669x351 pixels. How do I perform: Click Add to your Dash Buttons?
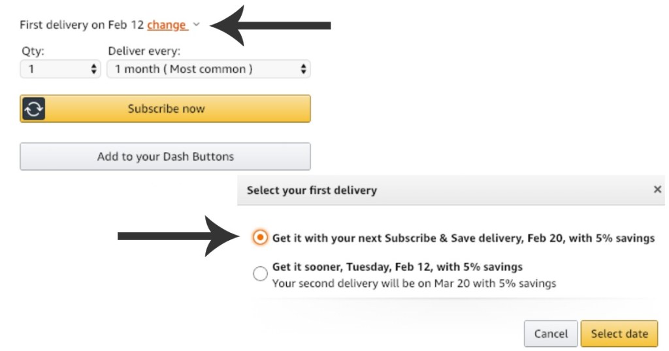click(x=165, y=157)
